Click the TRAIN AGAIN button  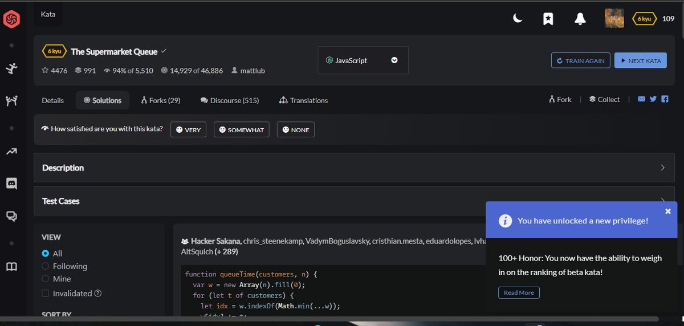pyautogui.click(x=581, y=60)
